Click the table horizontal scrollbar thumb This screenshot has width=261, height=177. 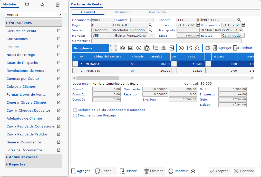[x=98, y=78]
